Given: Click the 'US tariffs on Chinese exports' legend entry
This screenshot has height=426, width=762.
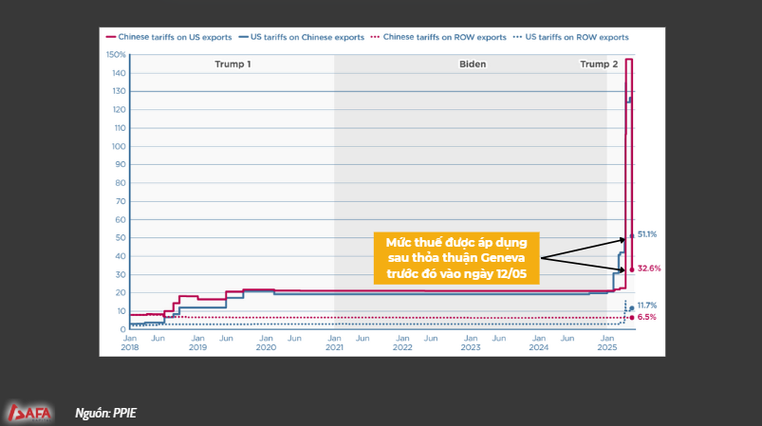Looking at the screenshot, I should (x=302, y=37).
